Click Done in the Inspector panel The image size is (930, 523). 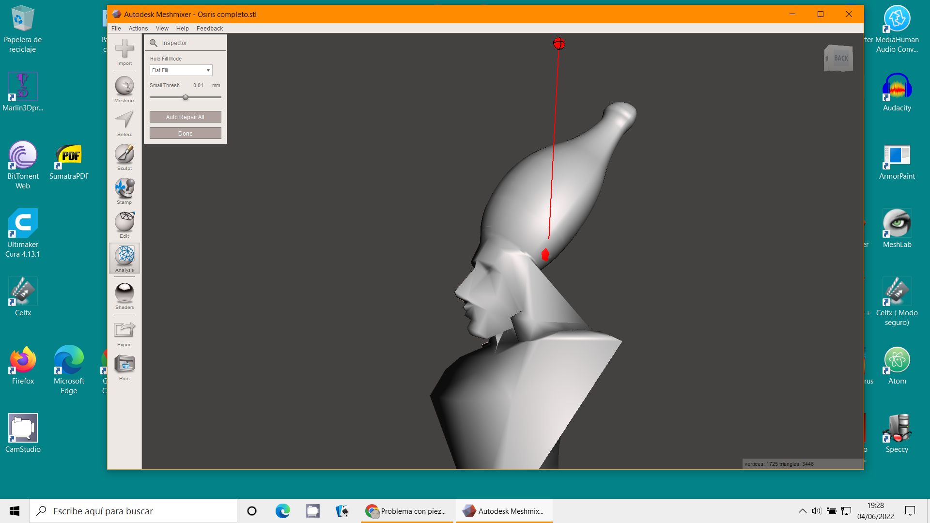pyautogui.click(x=185, y=134)
